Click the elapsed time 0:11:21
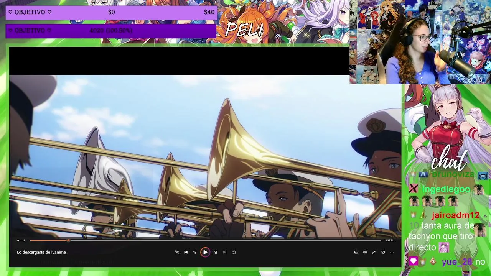The width and height of the screenshot is (491, 276). coord(21,240)
